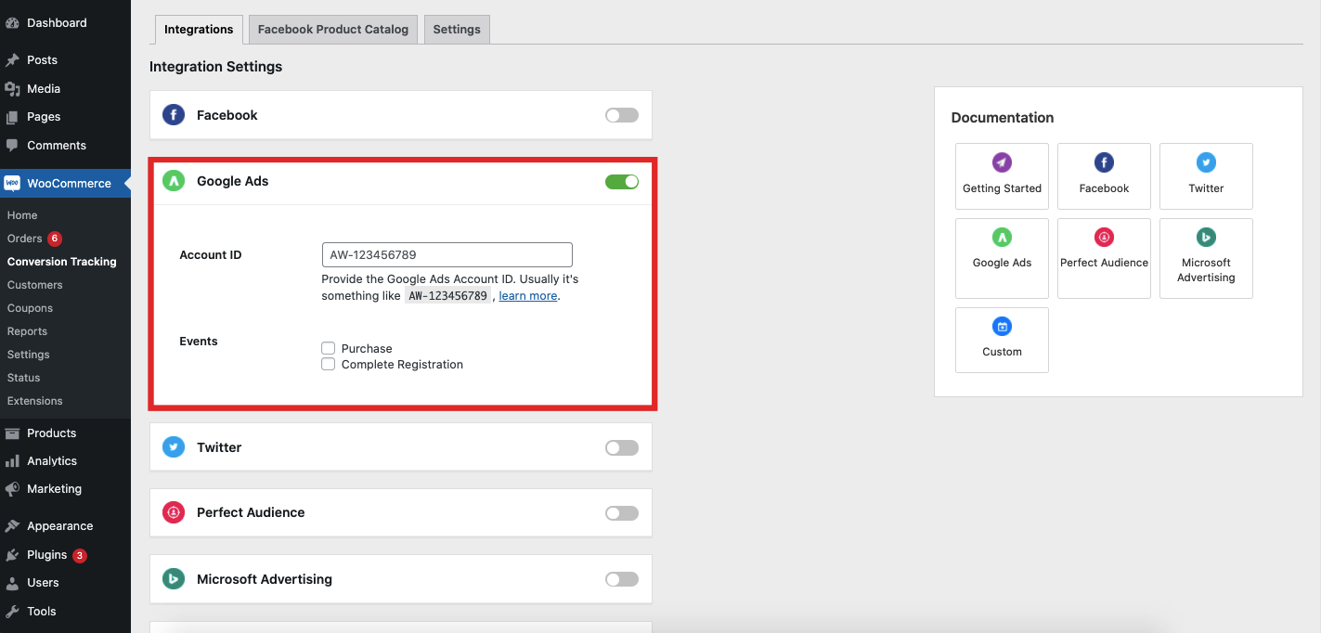Image resolution: width=1321 pixels, height=633 pixels.
Task: Check the Purchase event checkbox
Action: point(328,348)
